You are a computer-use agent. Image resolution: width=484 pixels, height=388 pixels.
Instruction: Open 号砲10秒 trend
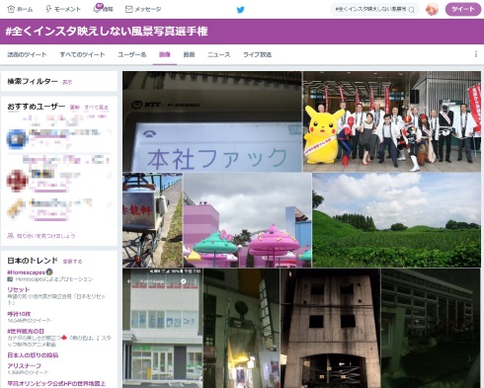coord(19,314)
